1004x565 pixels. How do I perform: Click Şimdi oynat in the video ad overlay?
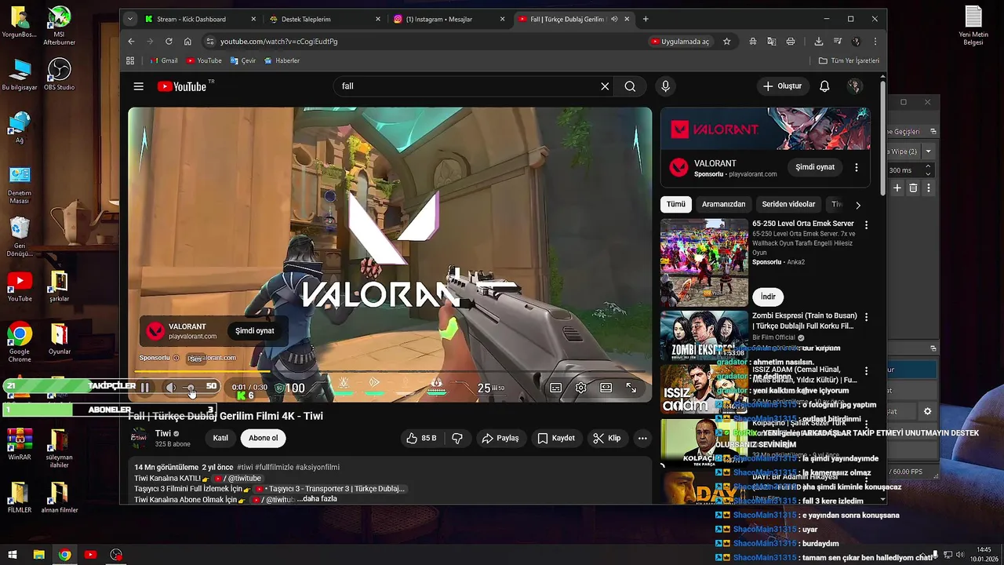click(255, 331)
